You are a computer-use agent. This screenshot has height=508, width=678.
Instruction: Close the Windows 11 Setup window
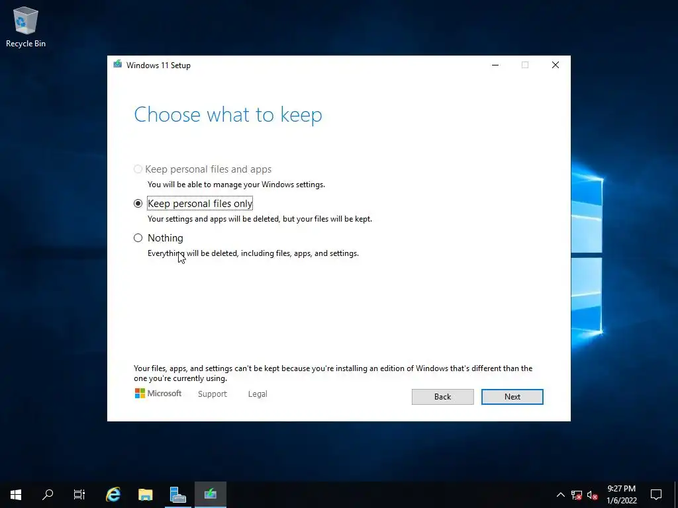pos(556,65)
